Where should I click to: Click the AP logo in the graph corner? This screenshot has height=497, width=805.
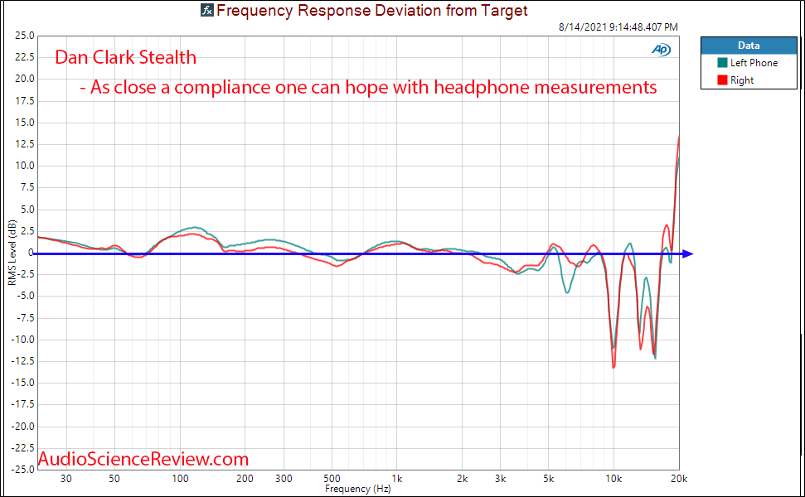(x=661, y=50)
